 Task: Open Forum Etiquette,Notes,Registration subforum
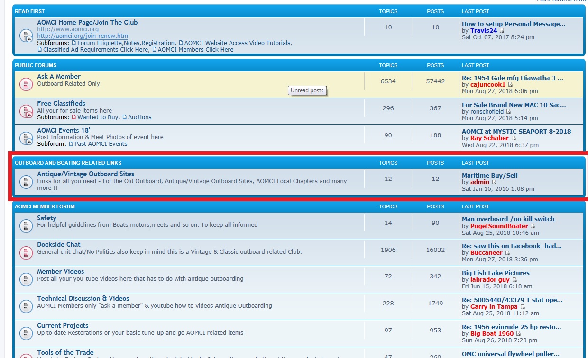point(127,43)
